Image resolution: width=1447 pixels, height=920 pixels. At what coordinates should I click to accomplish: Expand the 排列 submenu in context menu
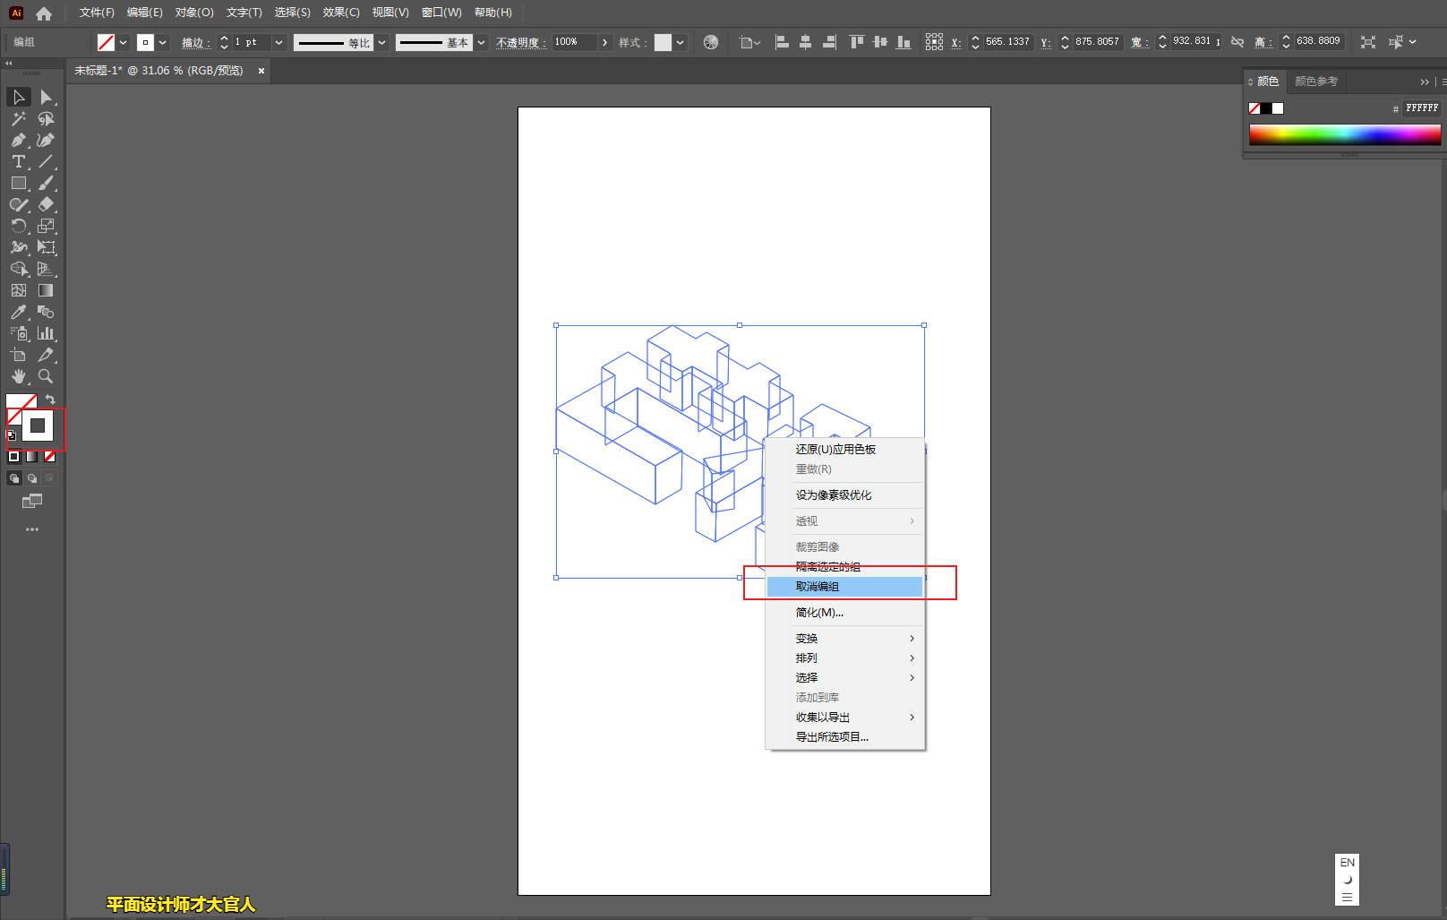pyautogui.click(x=845, y=658)
